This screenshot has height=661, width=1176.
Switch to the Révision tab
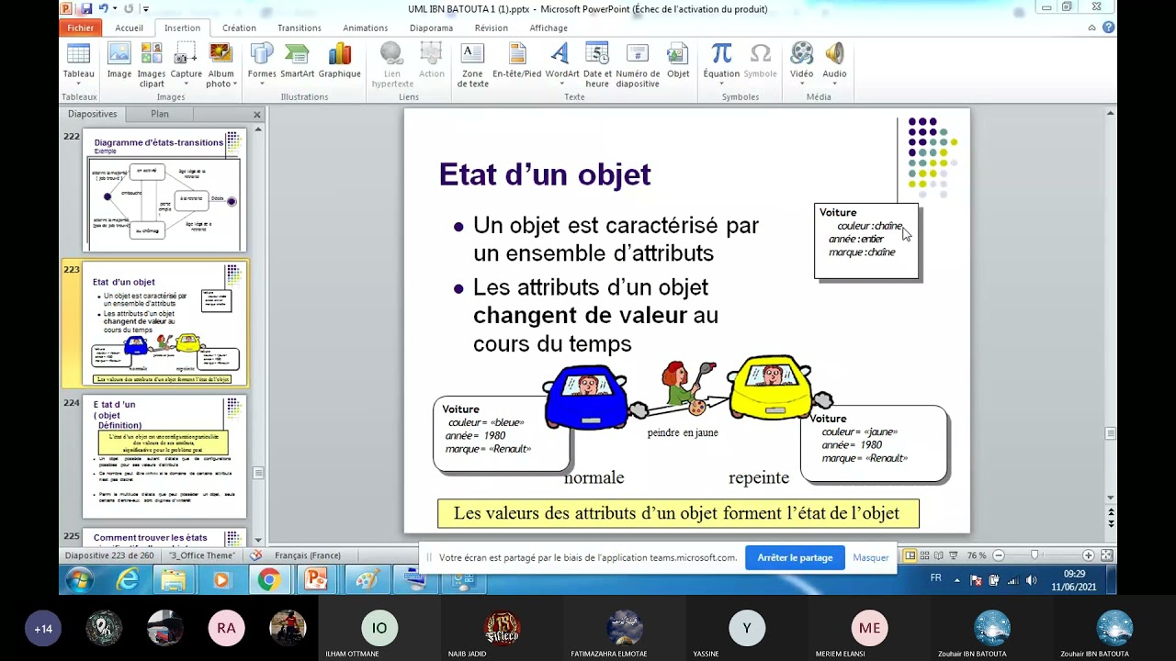click(x=492, y=28)
